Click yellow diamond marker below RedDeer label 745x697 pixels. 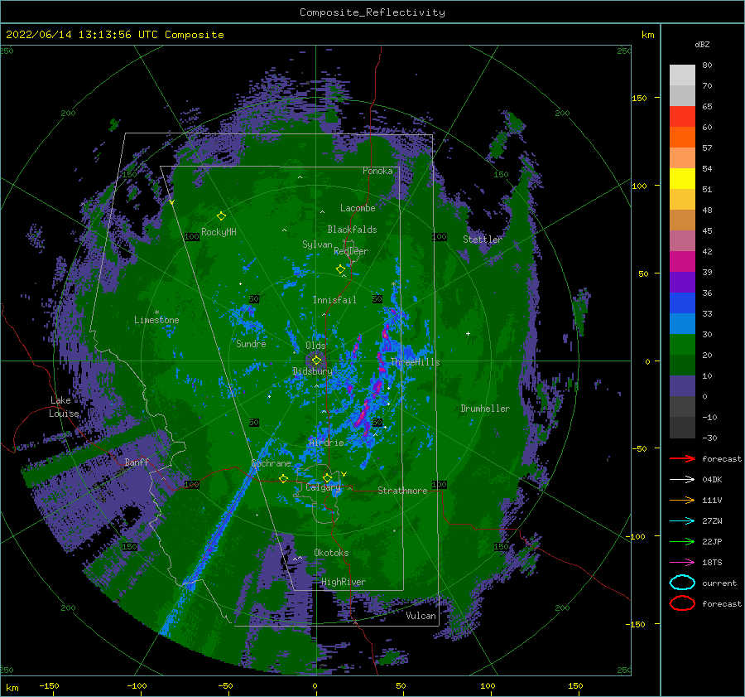coord(340,269)
